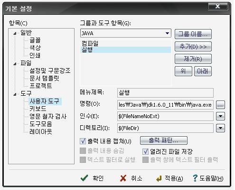
Task: Toggle 출력 내용 캡쳐 checkbox
Action: pyautogui.click(x=83, y=141)
